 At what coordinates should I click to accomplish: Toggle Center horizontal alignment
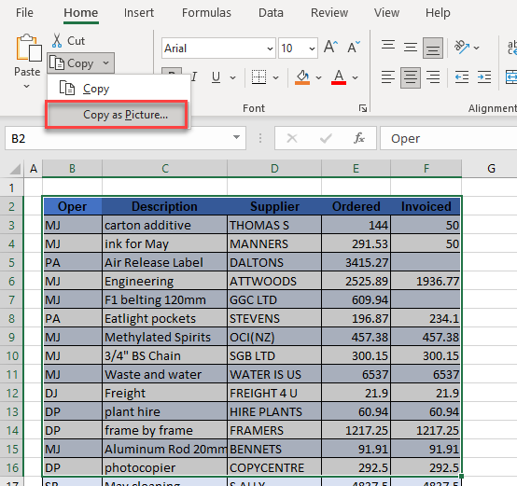(x=411, y=77)
